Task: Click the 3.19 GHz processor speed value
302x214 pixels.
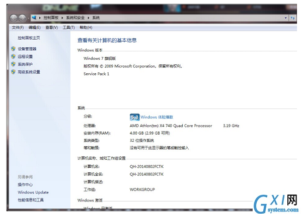Action: tap(231, 126)
